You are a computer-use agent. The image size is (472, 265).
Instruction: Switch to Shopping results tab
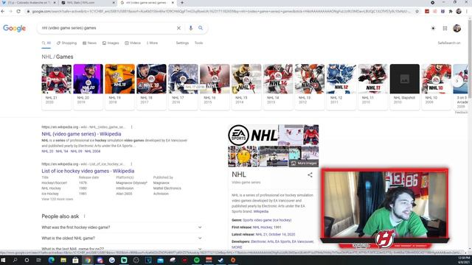point(67,43)
